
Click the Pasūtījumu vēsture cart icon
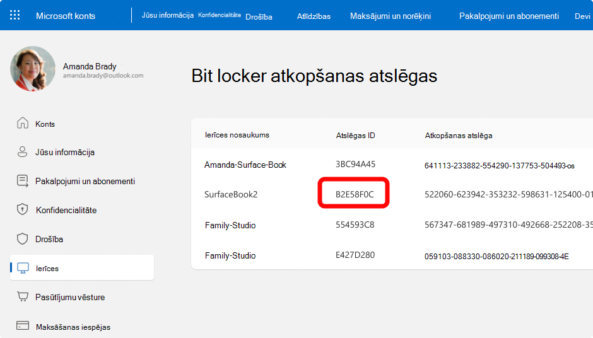click(x=23, y=297)
